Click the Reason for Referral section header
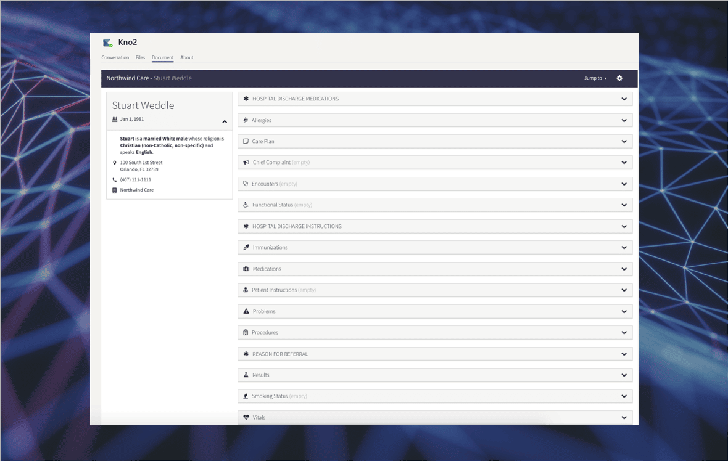The width and height of the screenshot is (728, 461). (x=280, y=354)
